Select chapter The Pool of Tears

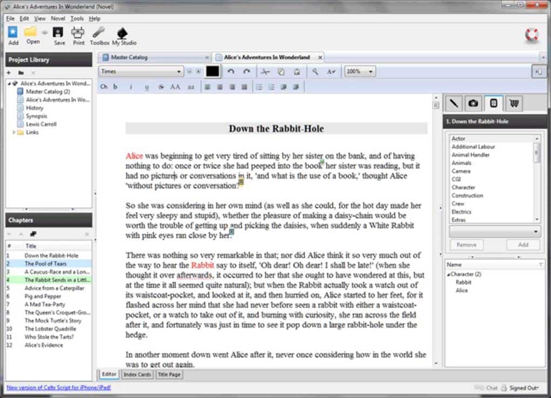tap(45, 264)
